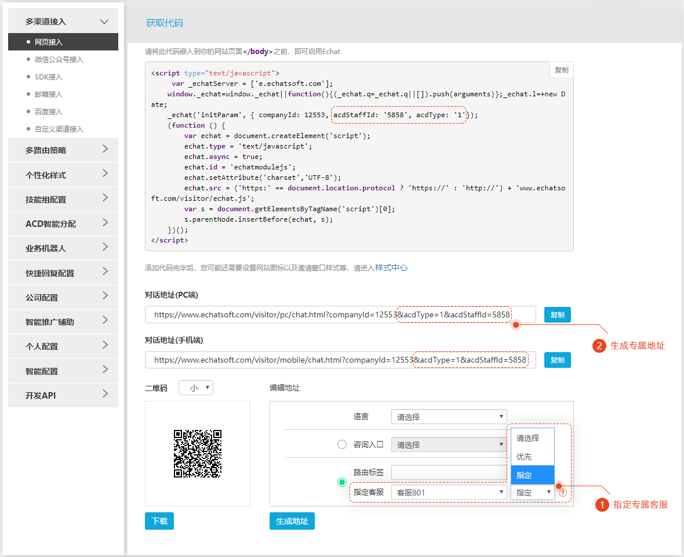
Task: Open the 网页接入 menu item
Action: (x=63, y=42)
